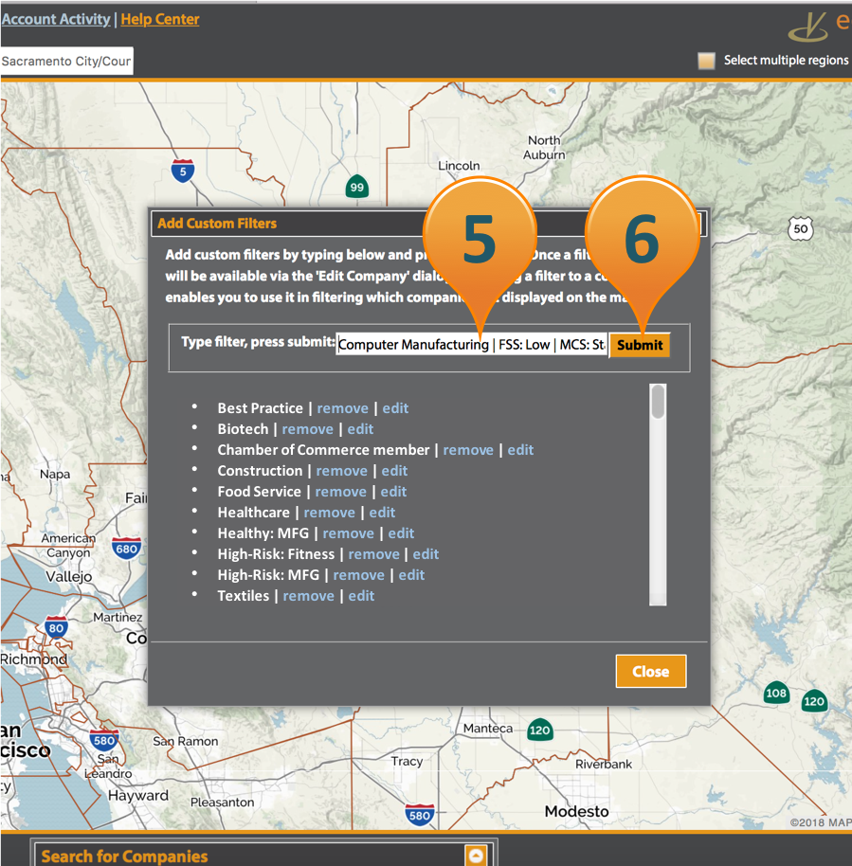Click the Richmond label on the map
The height and width of the screenshot is (866, 852).
pos(34,659)
